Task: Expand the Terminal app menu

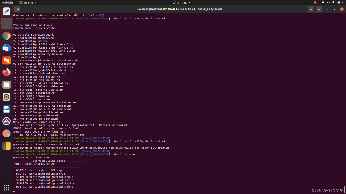Action: point(28,2)
